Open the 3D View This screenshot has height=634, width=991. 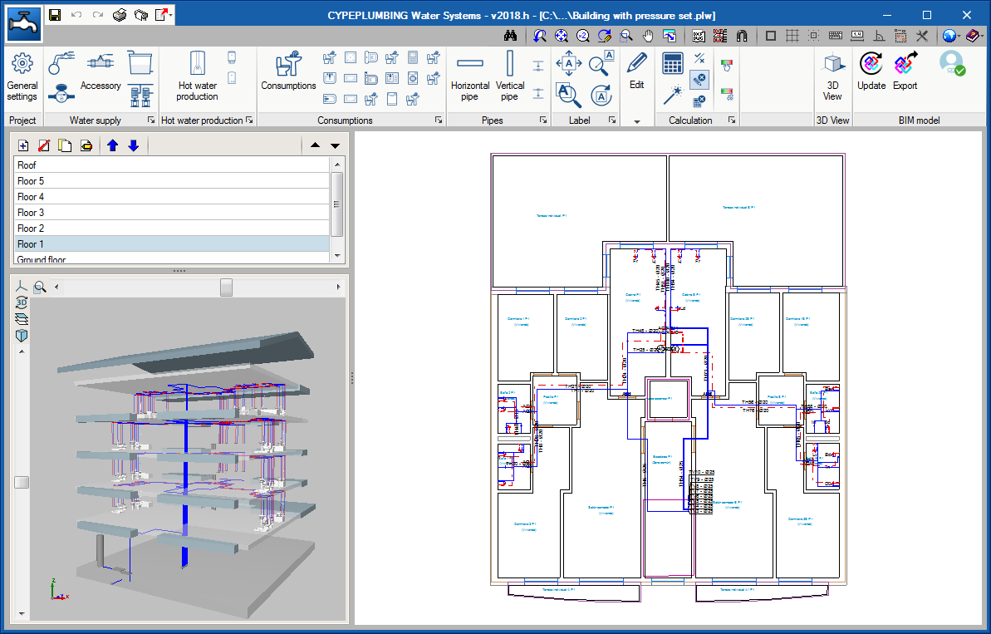pos(832,77)
